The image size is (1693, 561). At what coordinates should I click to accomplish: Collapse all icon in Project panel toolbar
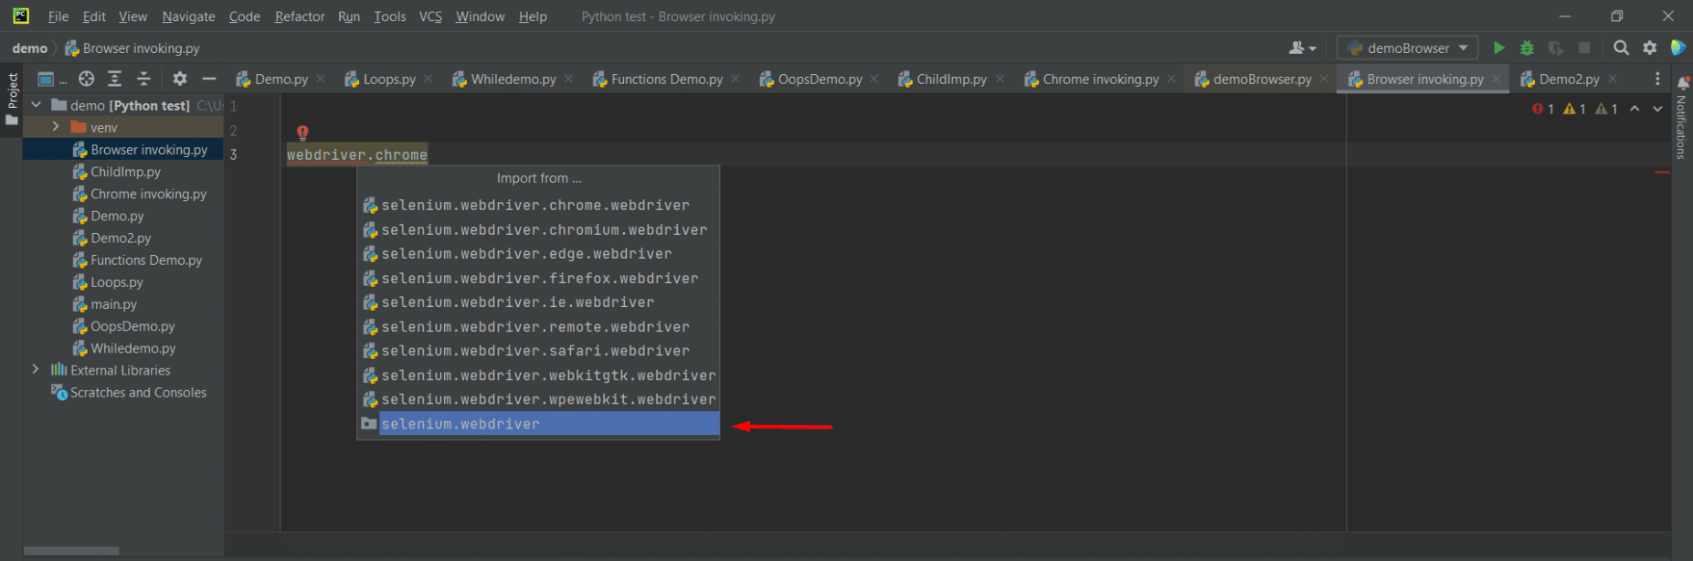coord(143,79)
